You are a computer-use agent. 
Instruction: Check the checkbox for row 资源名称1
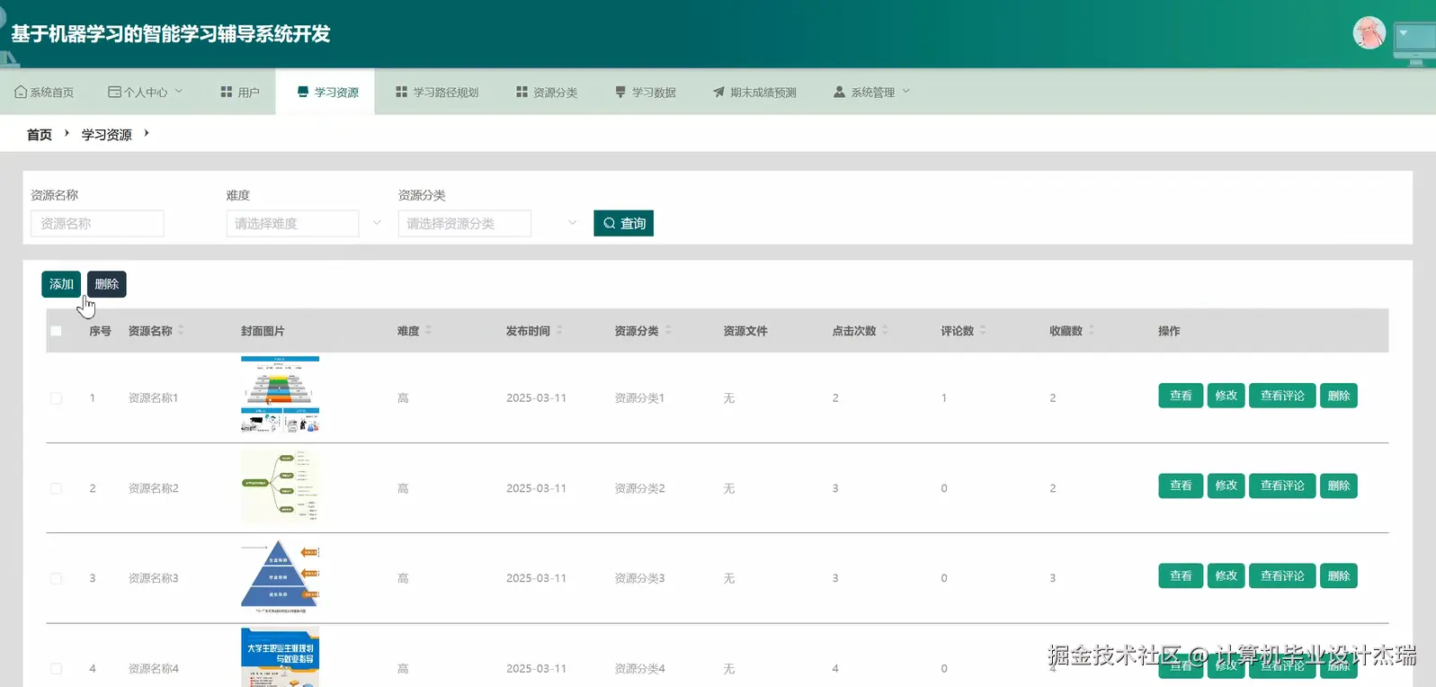click(56, 397)
